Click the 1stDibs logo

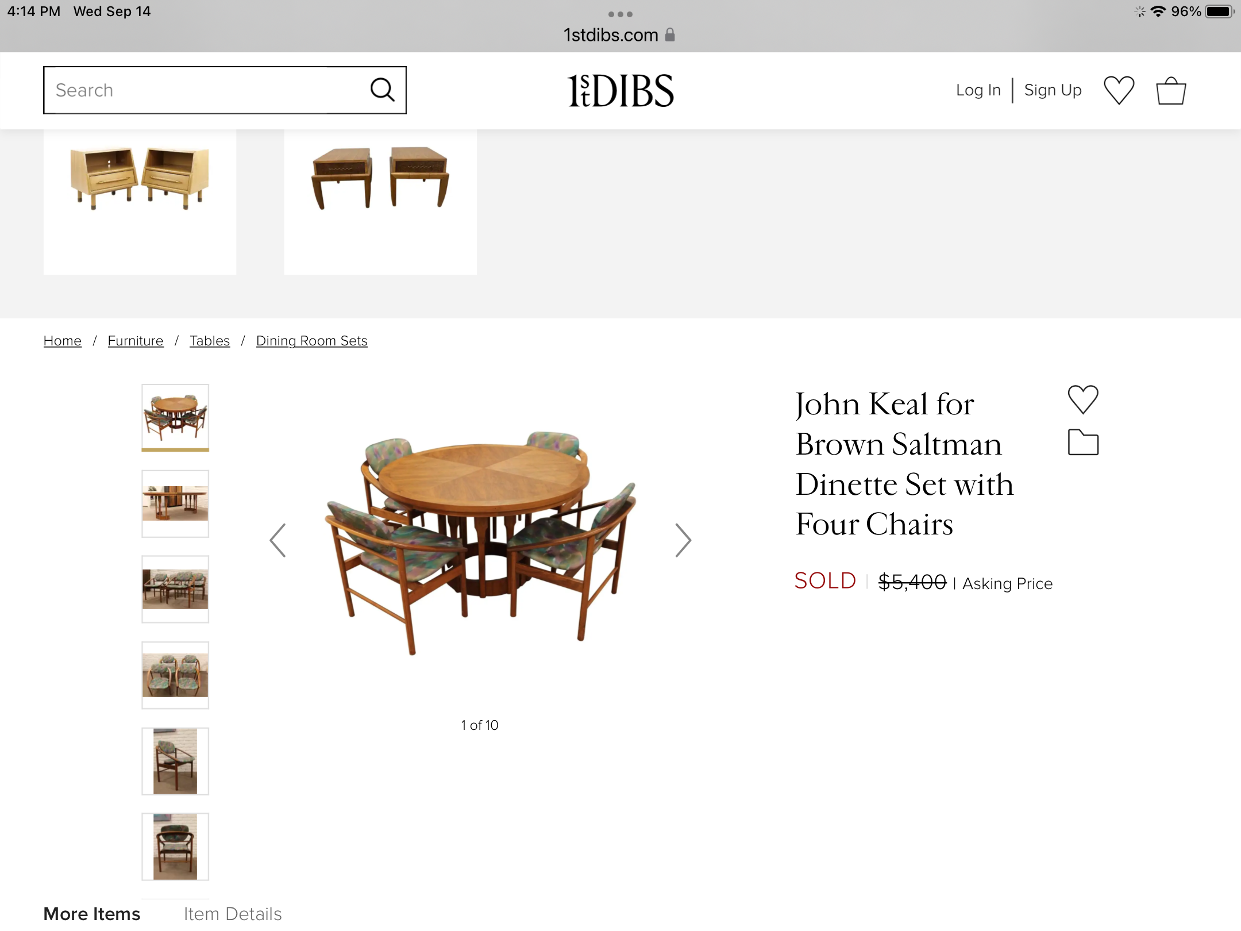point(620,91)
